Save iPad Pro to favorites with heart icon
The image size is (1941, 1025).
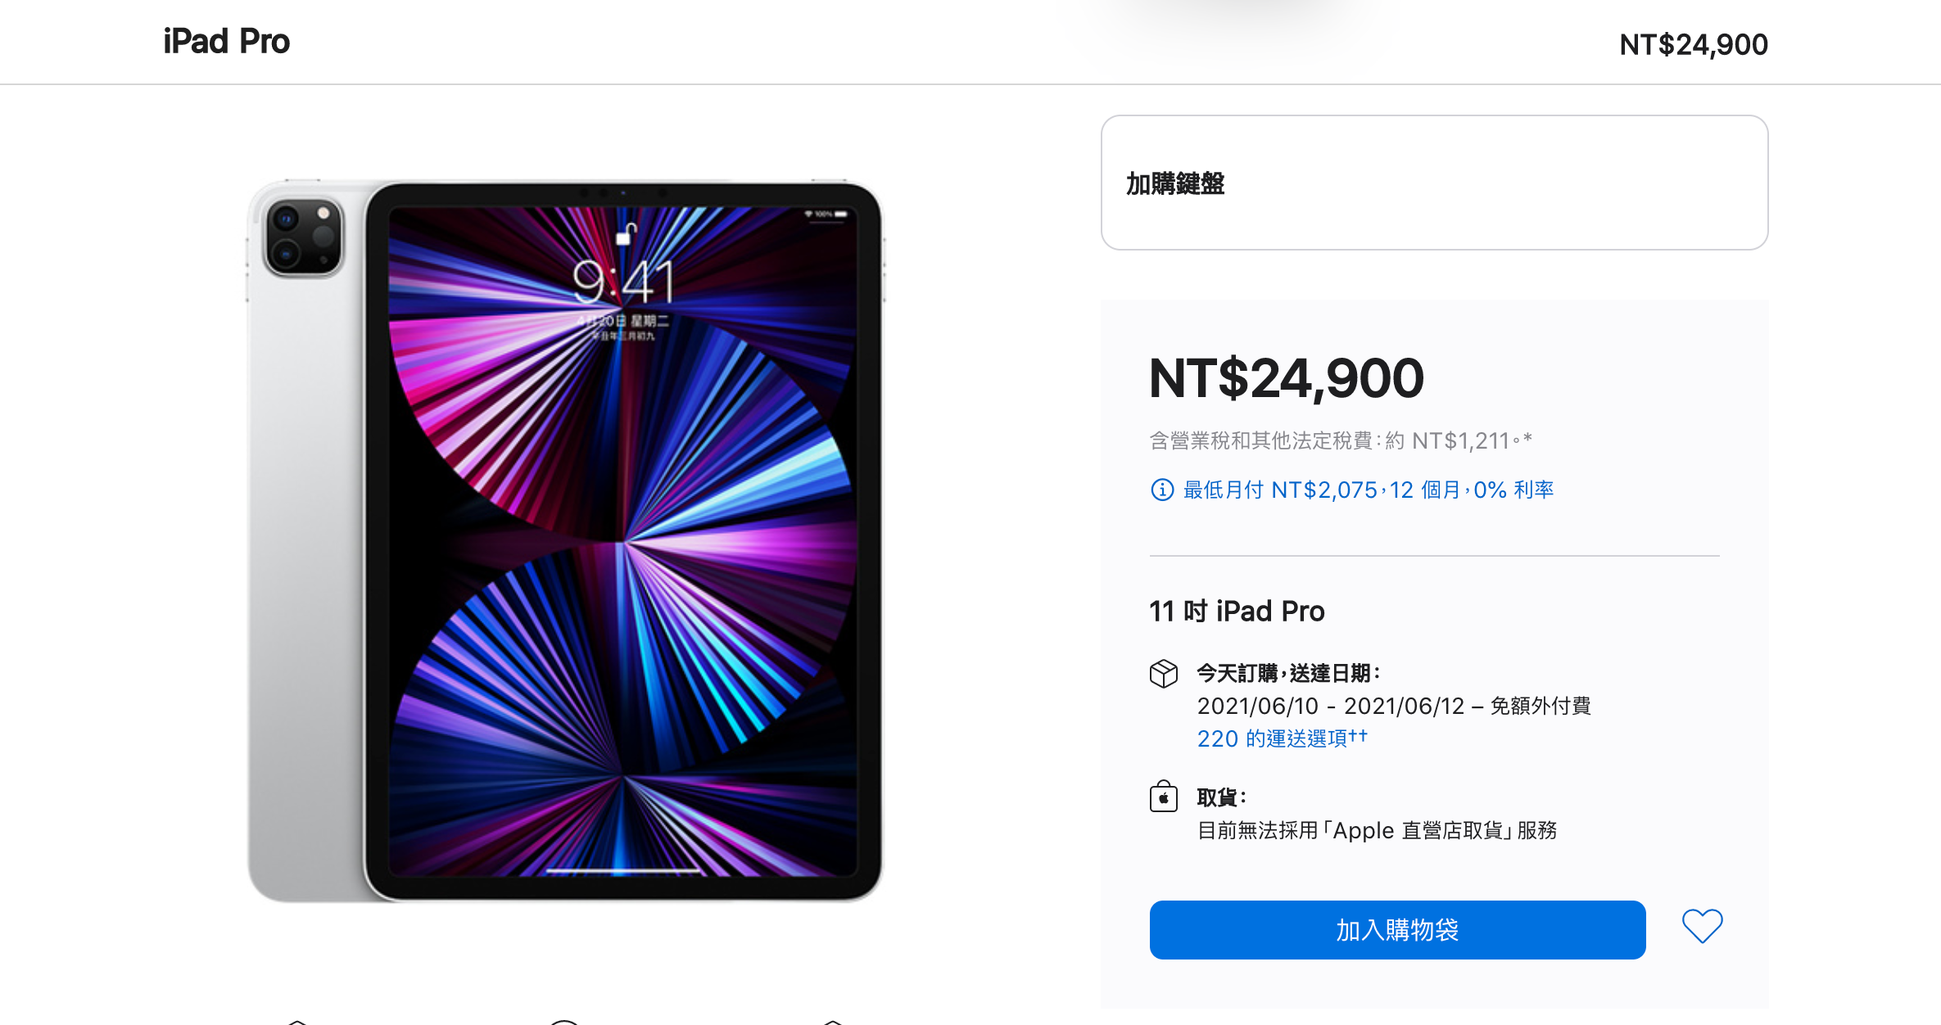pyautogui.click(x=1702, y=927)
